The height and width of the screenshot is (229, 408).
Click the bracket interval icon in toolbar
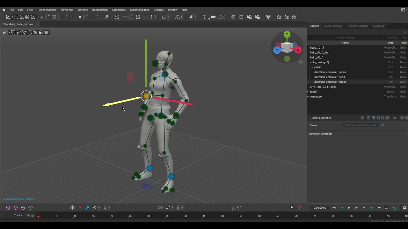(153, 17)
